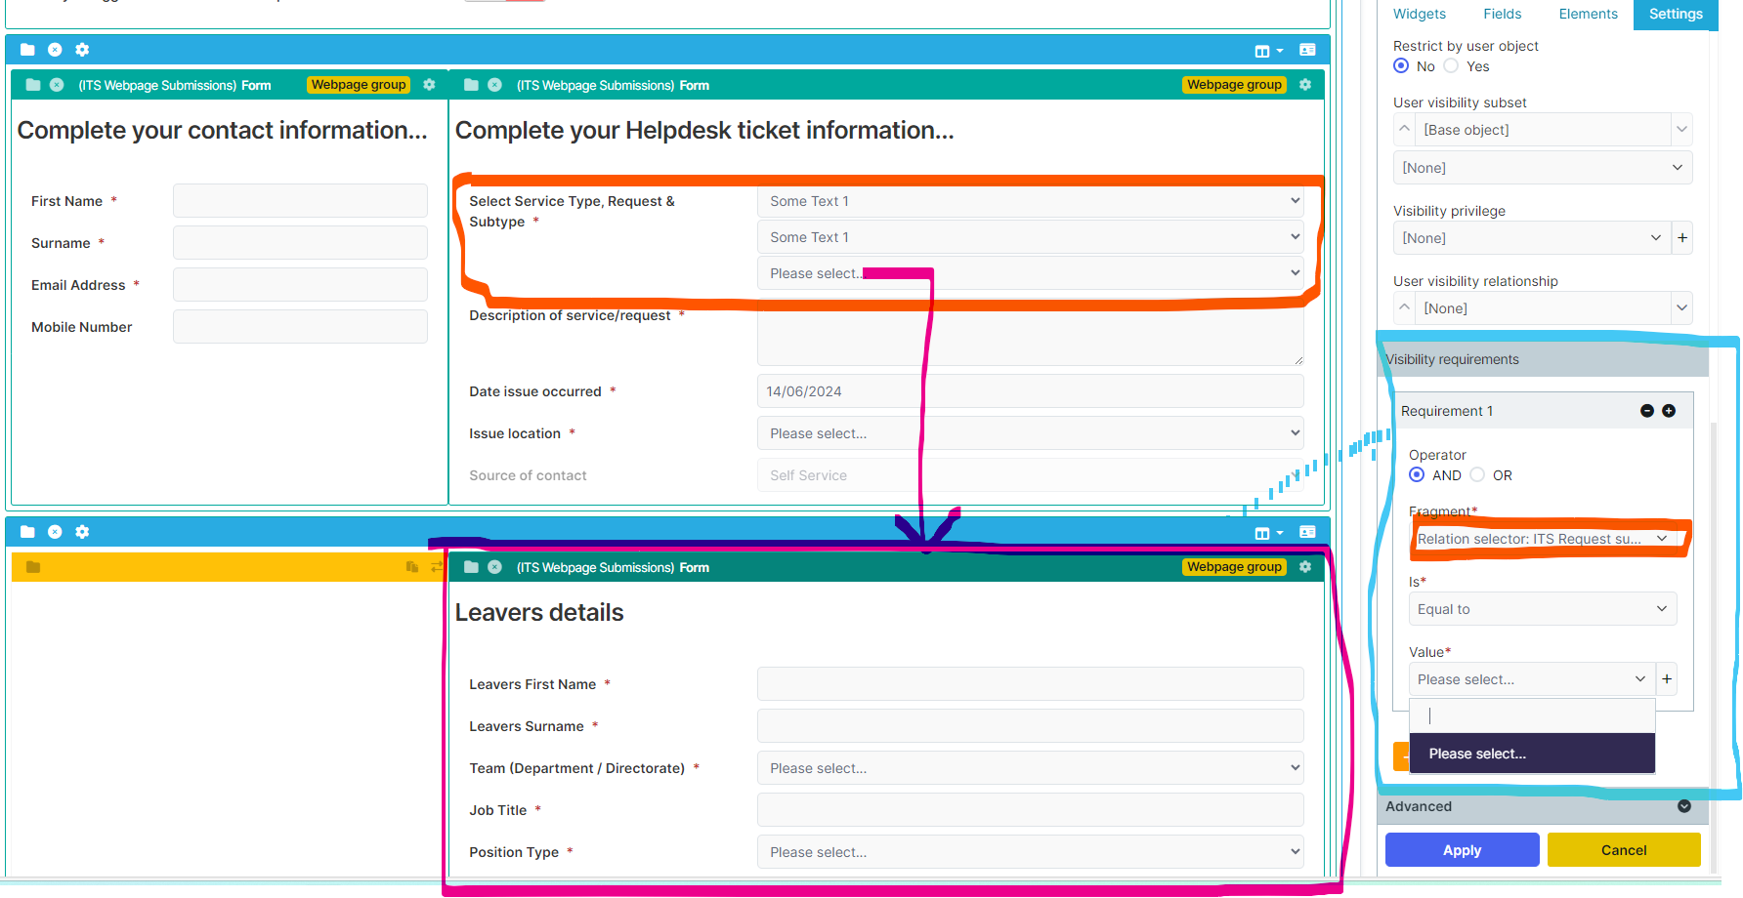1743x898 pixels.
Task: Click card layout icon in second blue row
Action: coord(1307,532)
